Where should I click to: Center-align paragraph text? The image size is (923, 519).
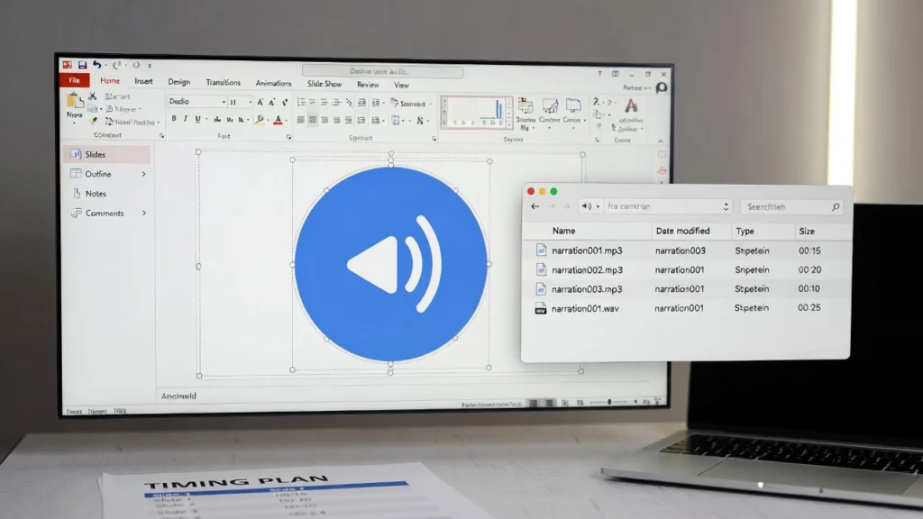click(x=313, y=120)
